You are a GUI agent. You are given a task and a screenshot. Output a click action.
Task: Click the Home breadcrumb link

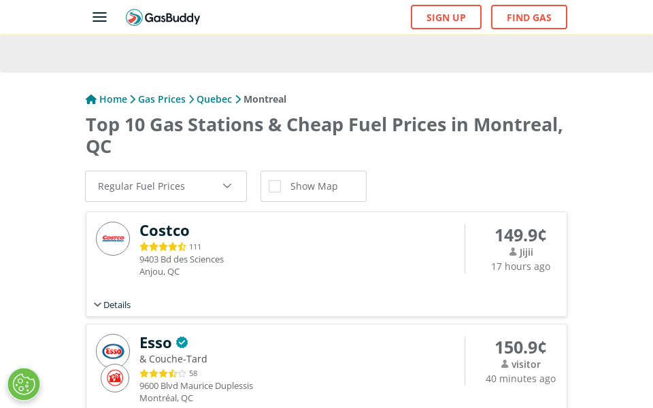click(114, 99)
